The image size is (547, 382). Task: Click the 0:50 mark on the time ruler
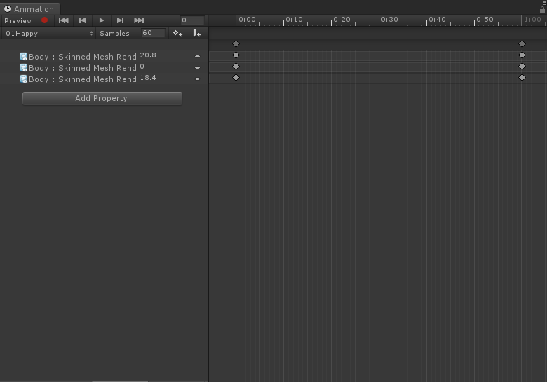coord(485,20)
